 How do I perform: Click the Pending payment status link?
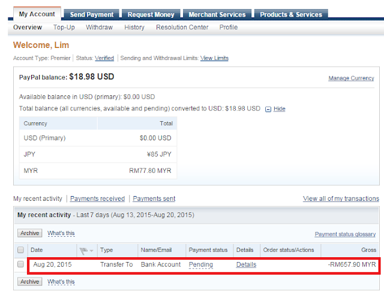point(201,264)
